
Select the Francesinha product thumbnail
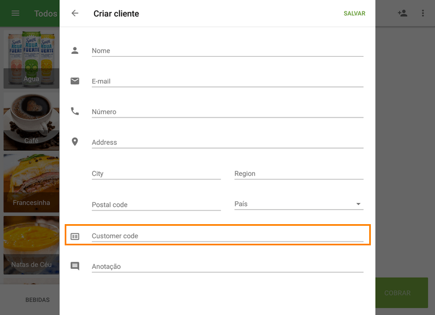pyautogui.click(x=32, y=183)
